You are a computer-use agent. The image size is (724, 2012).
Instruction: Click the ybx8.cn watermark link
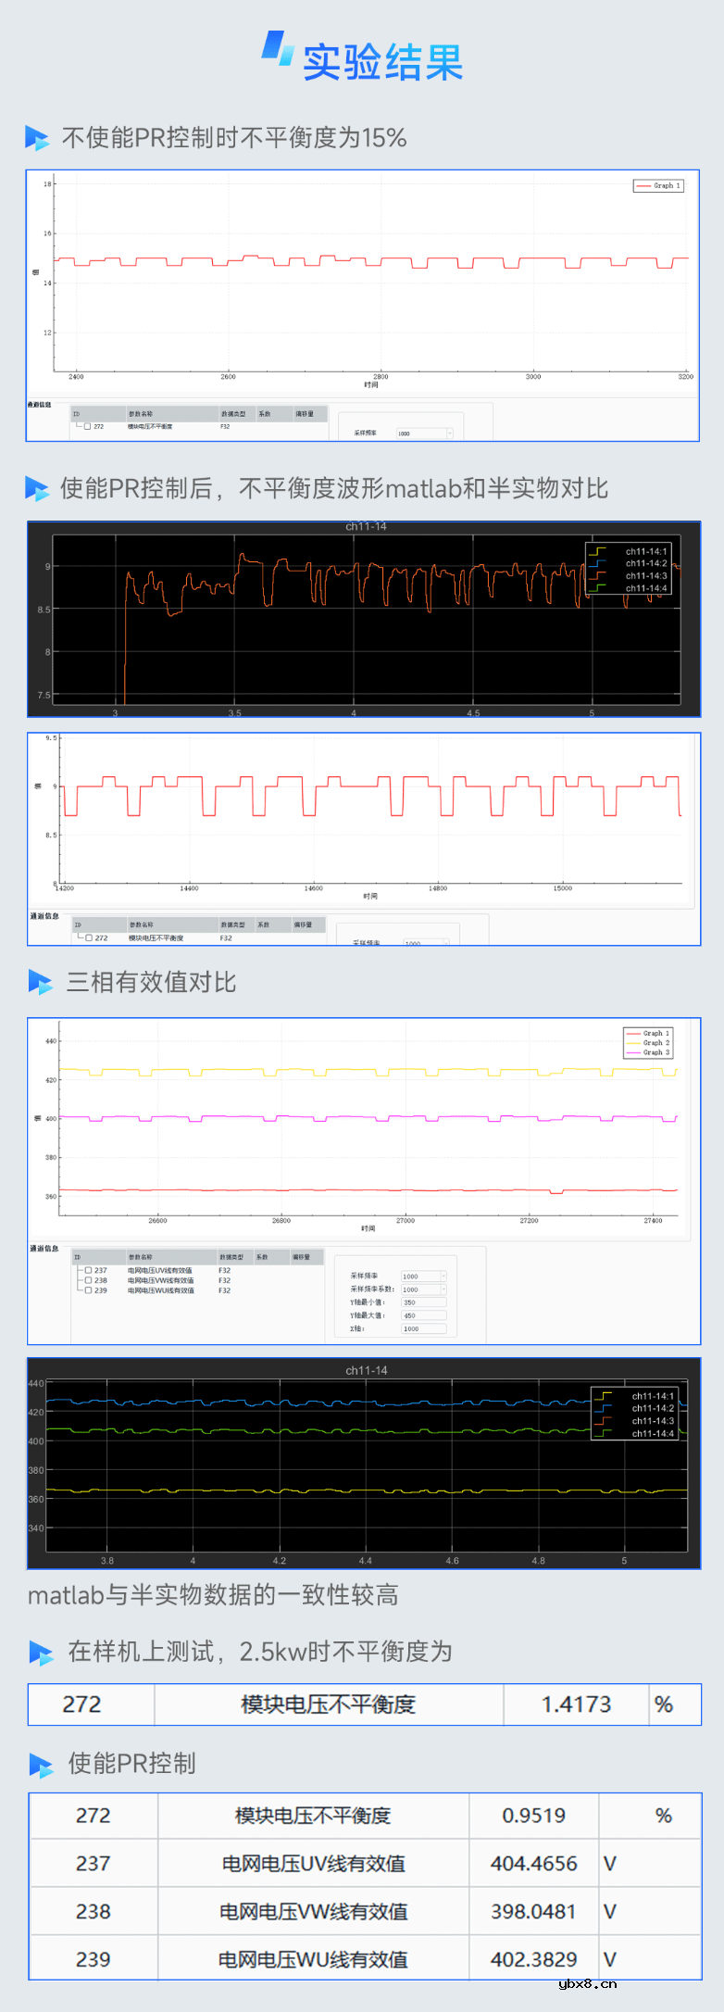(x=588, y=1983)
